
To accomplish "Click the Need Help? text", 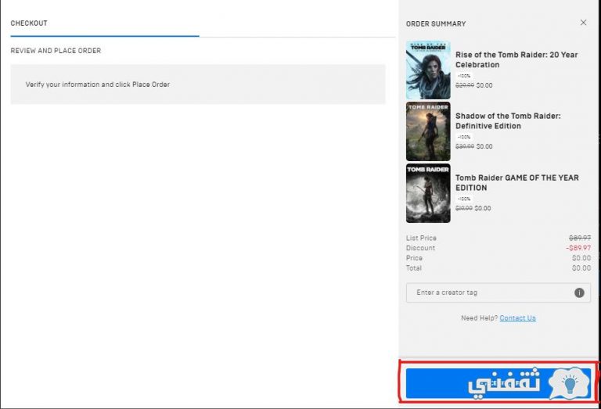I will 479,318.
